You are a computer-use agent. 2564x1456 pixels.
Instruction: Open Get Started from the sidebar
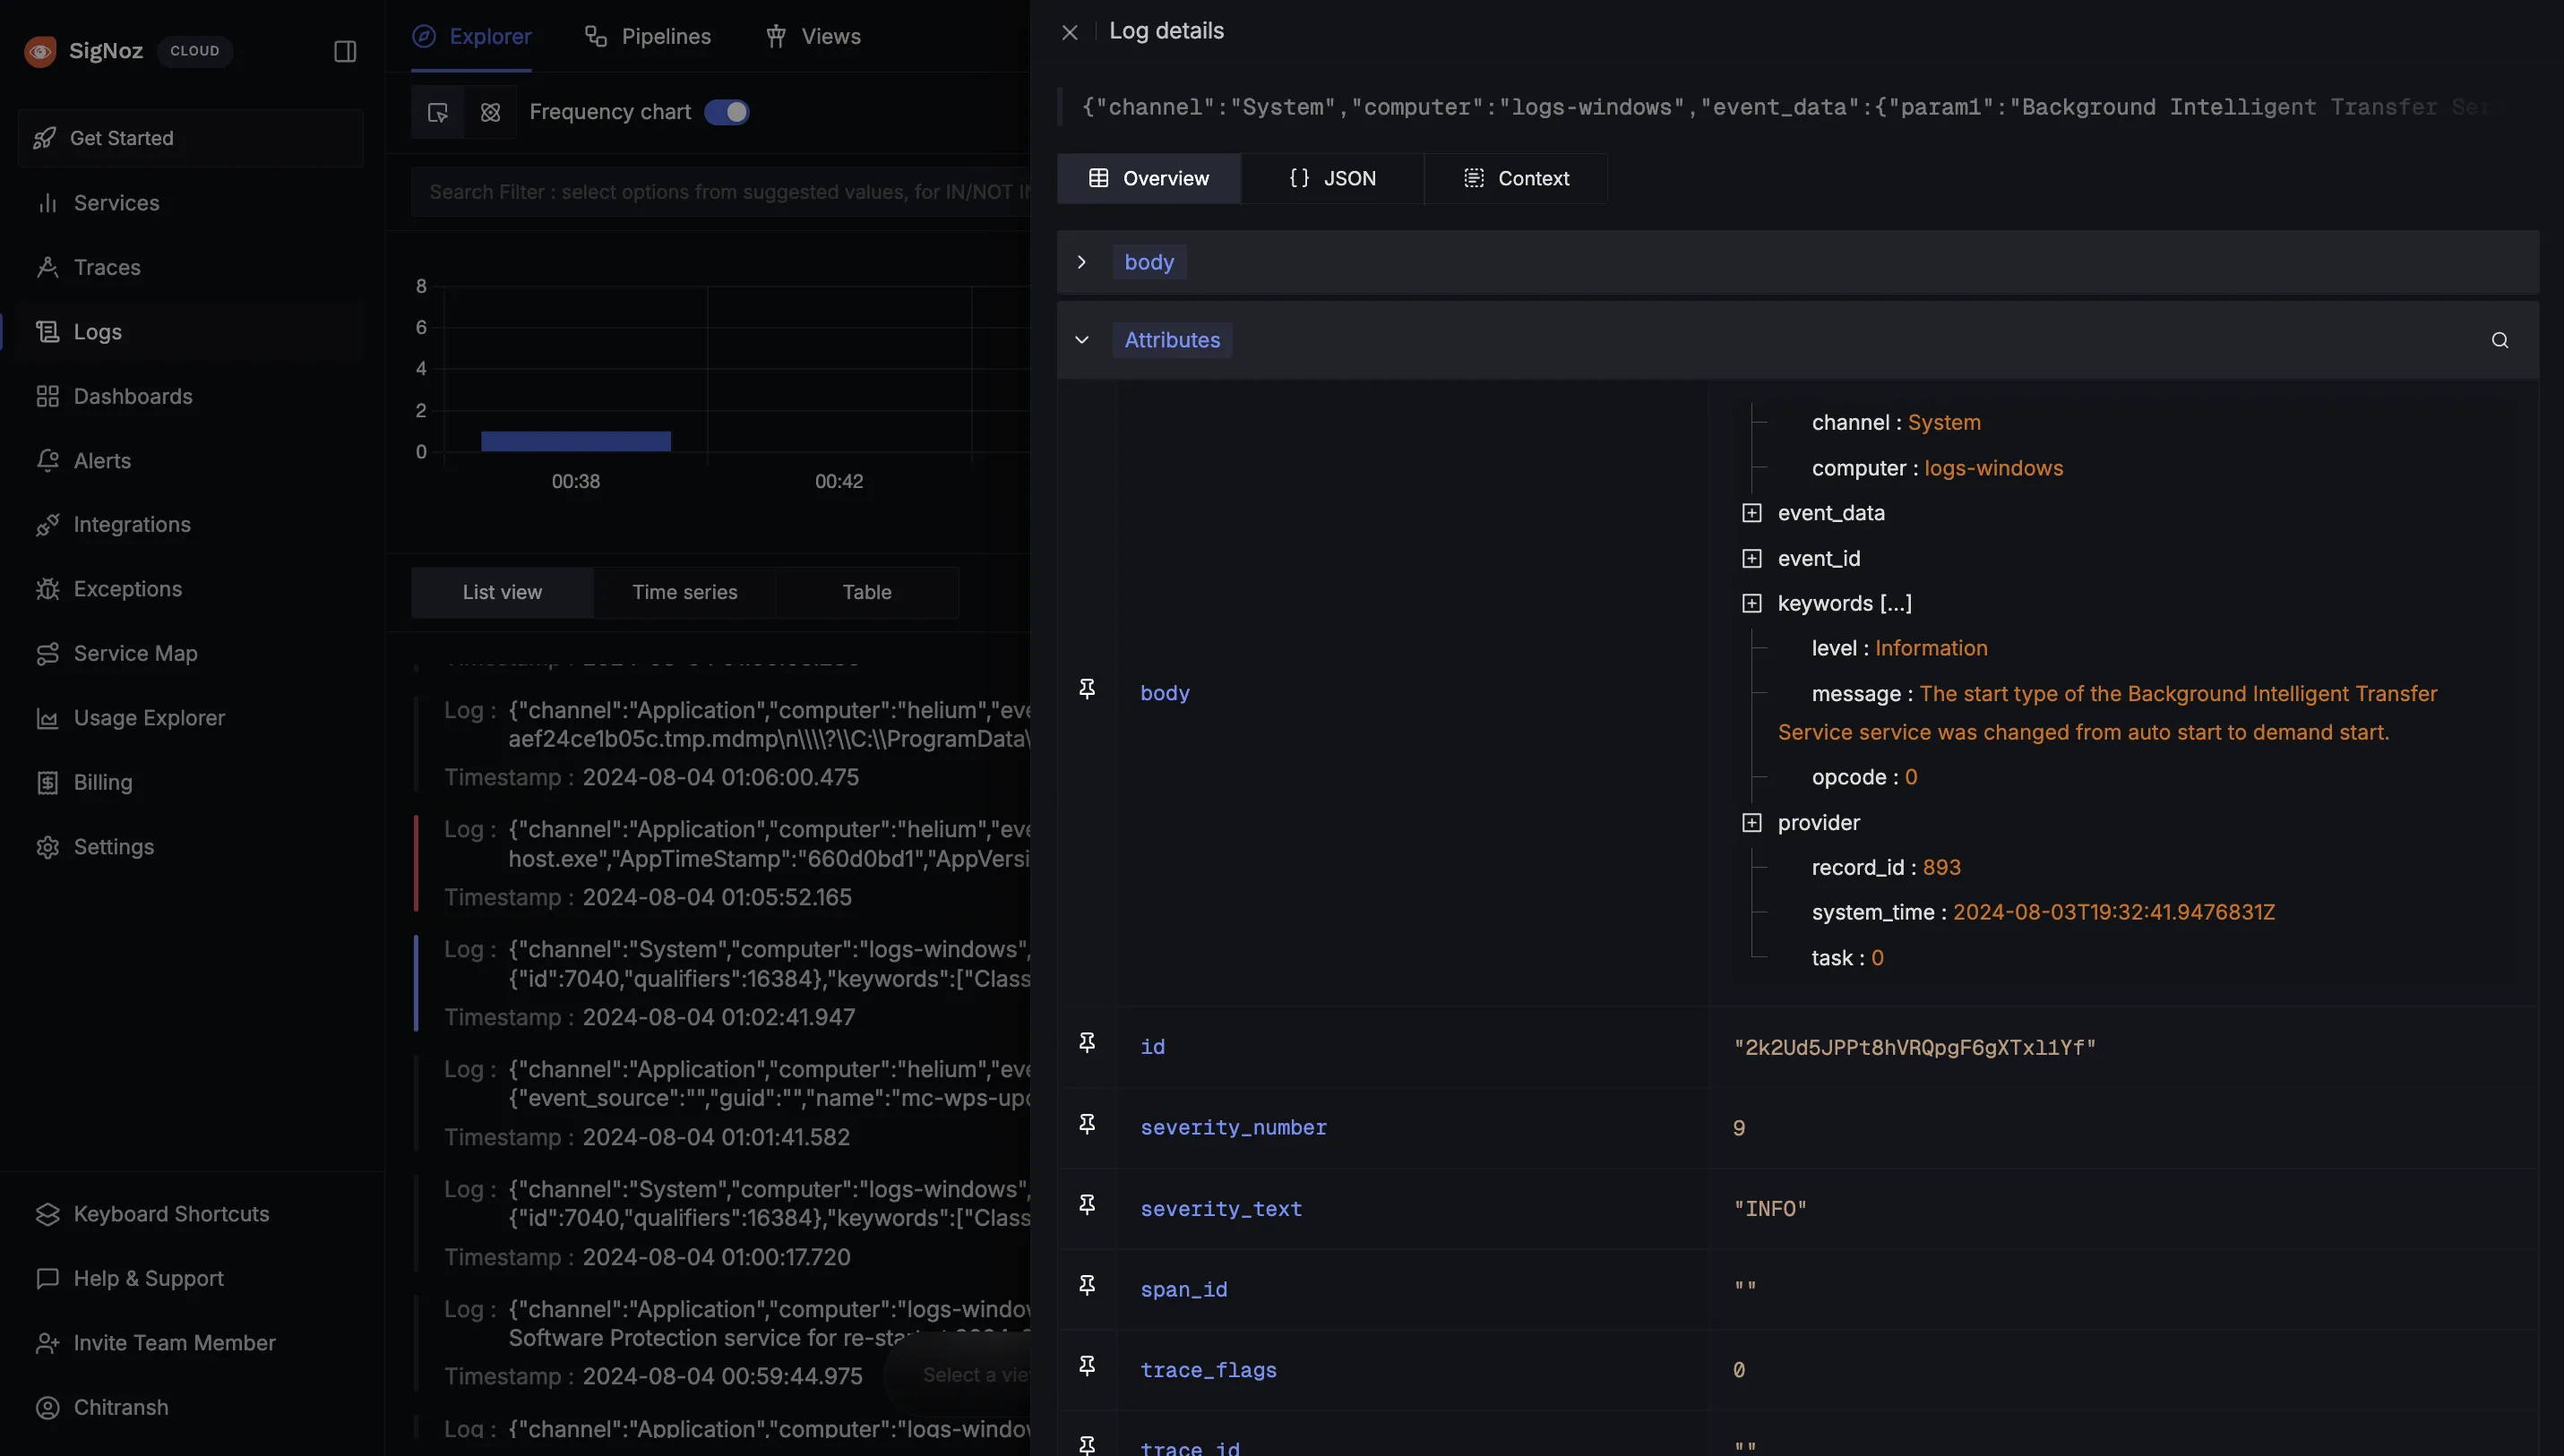(x=191, y=138)
